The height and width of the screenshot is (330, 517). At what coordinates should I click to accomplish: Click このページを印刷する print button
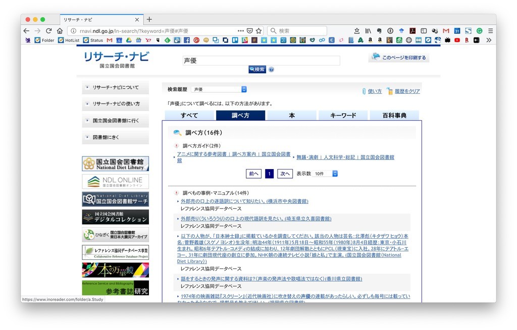399,58
